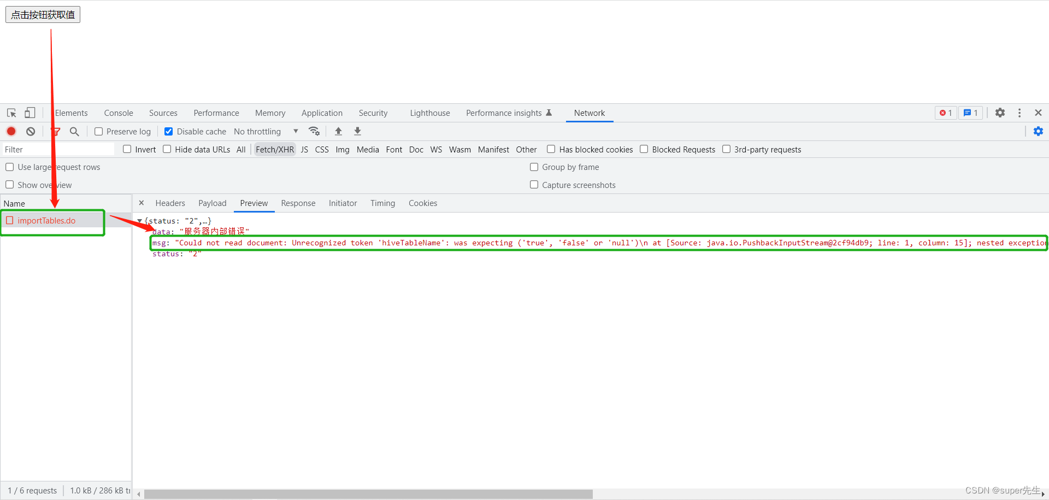Close the request details pane

142,203
